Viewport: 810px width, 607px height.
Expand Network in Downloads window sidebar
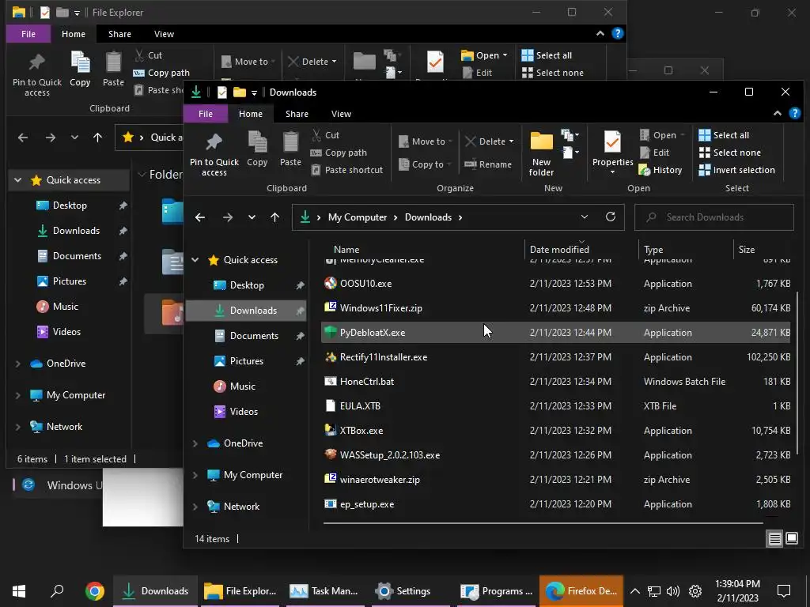[x=195, y=507]
